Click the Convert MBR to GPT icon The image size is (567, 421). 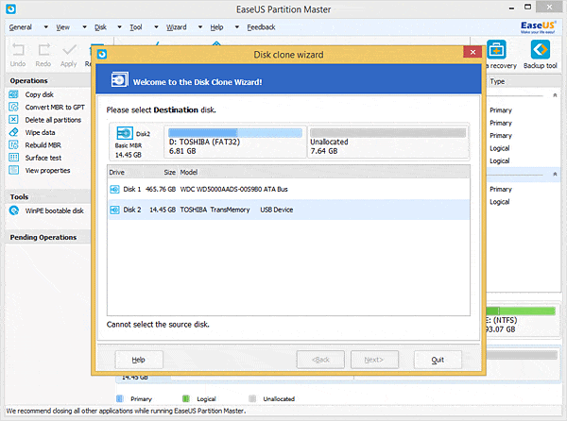pos(13,108)
